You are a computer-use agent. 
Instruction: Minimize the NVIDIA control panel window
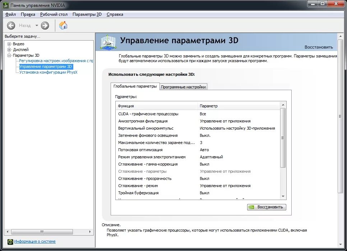[x=313, y=4]
